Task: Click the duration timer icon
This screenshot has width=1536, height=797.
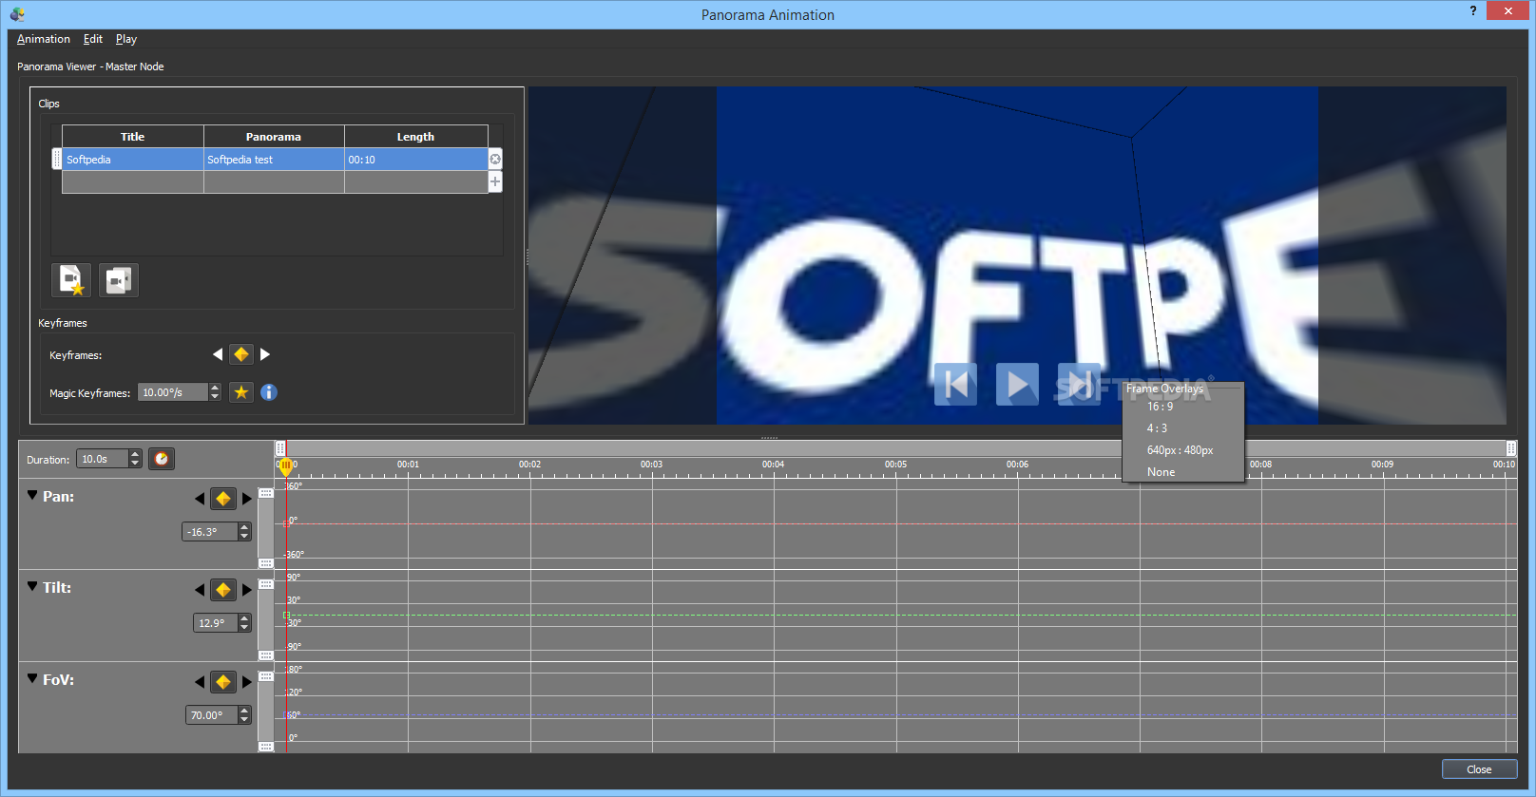Action: [x=162, y=459]
